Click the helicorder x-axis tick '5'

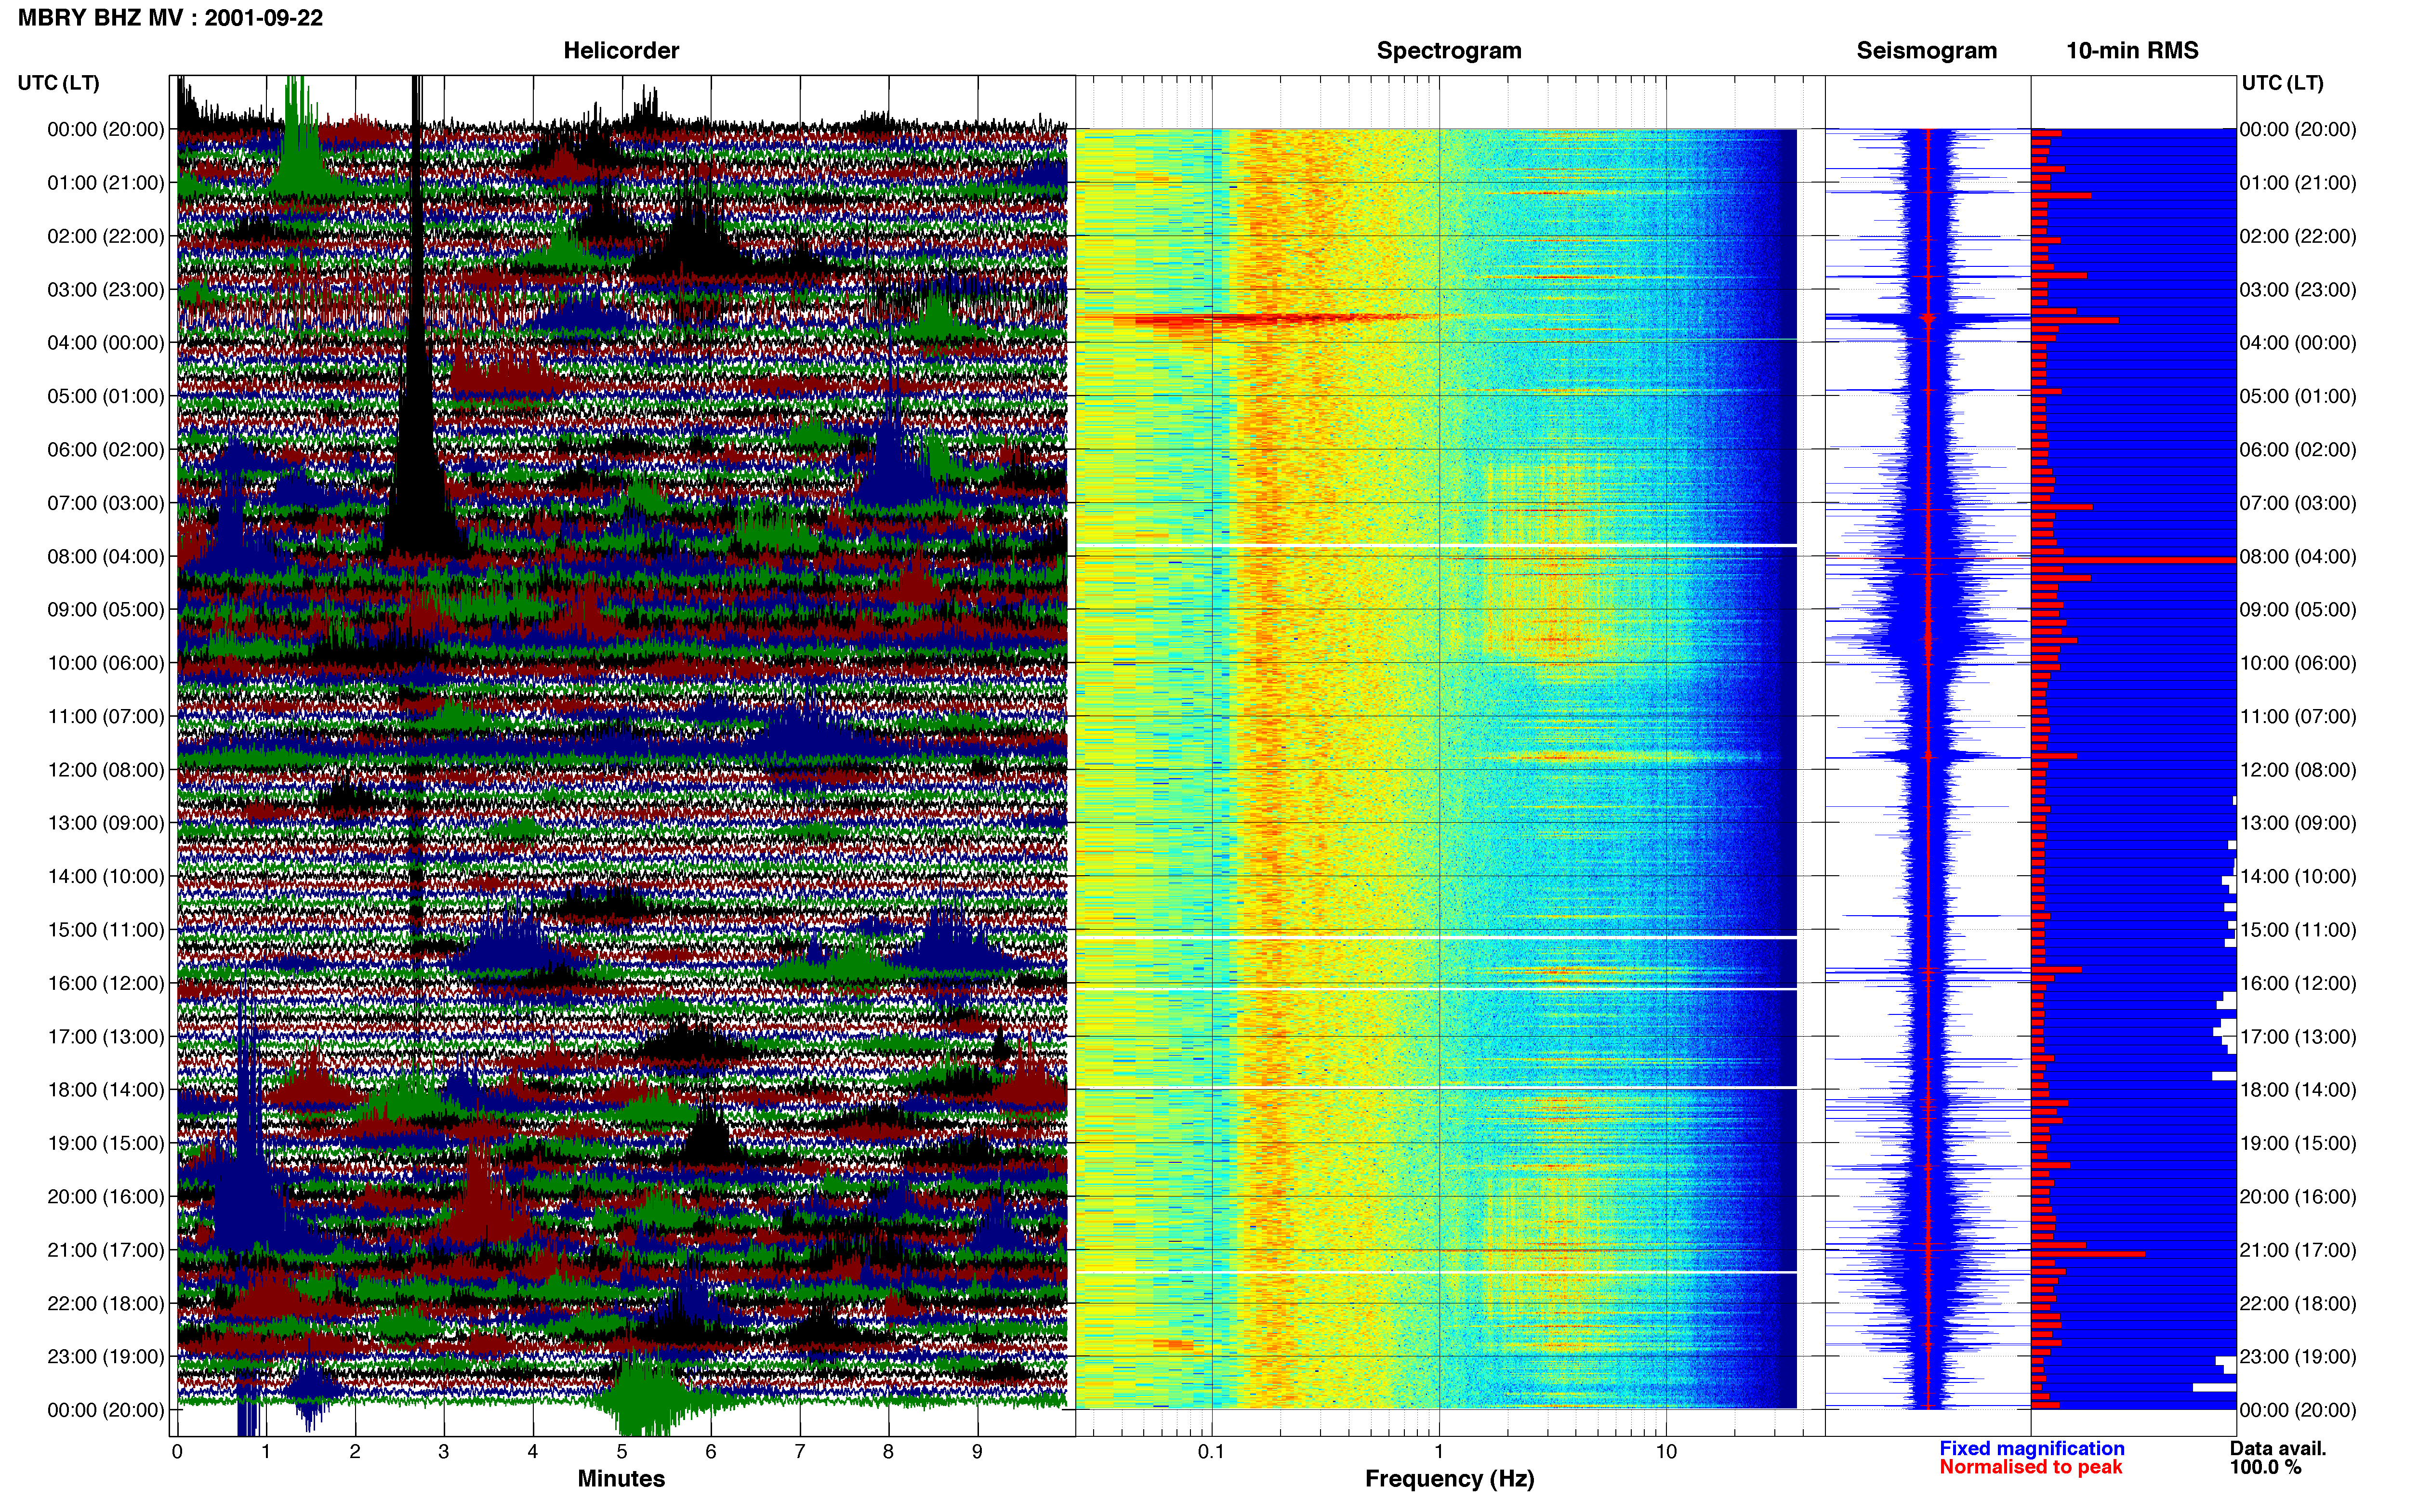pyautogui.click(x=622, y=1452)
